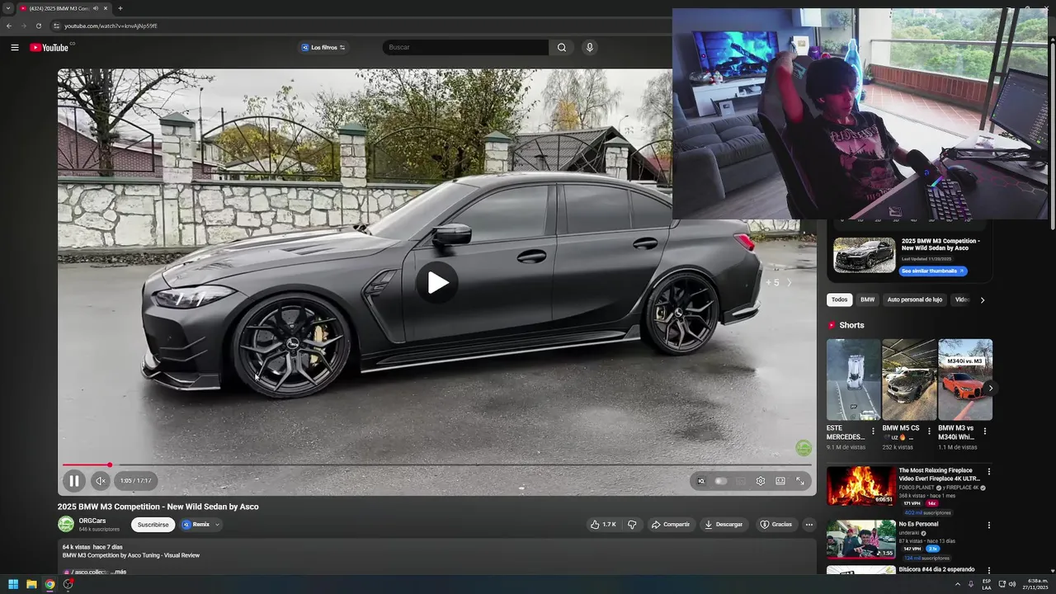Open site information icon in address bar
The width and height of the screenshot is (1056, 594).
(x=56, y=26)
